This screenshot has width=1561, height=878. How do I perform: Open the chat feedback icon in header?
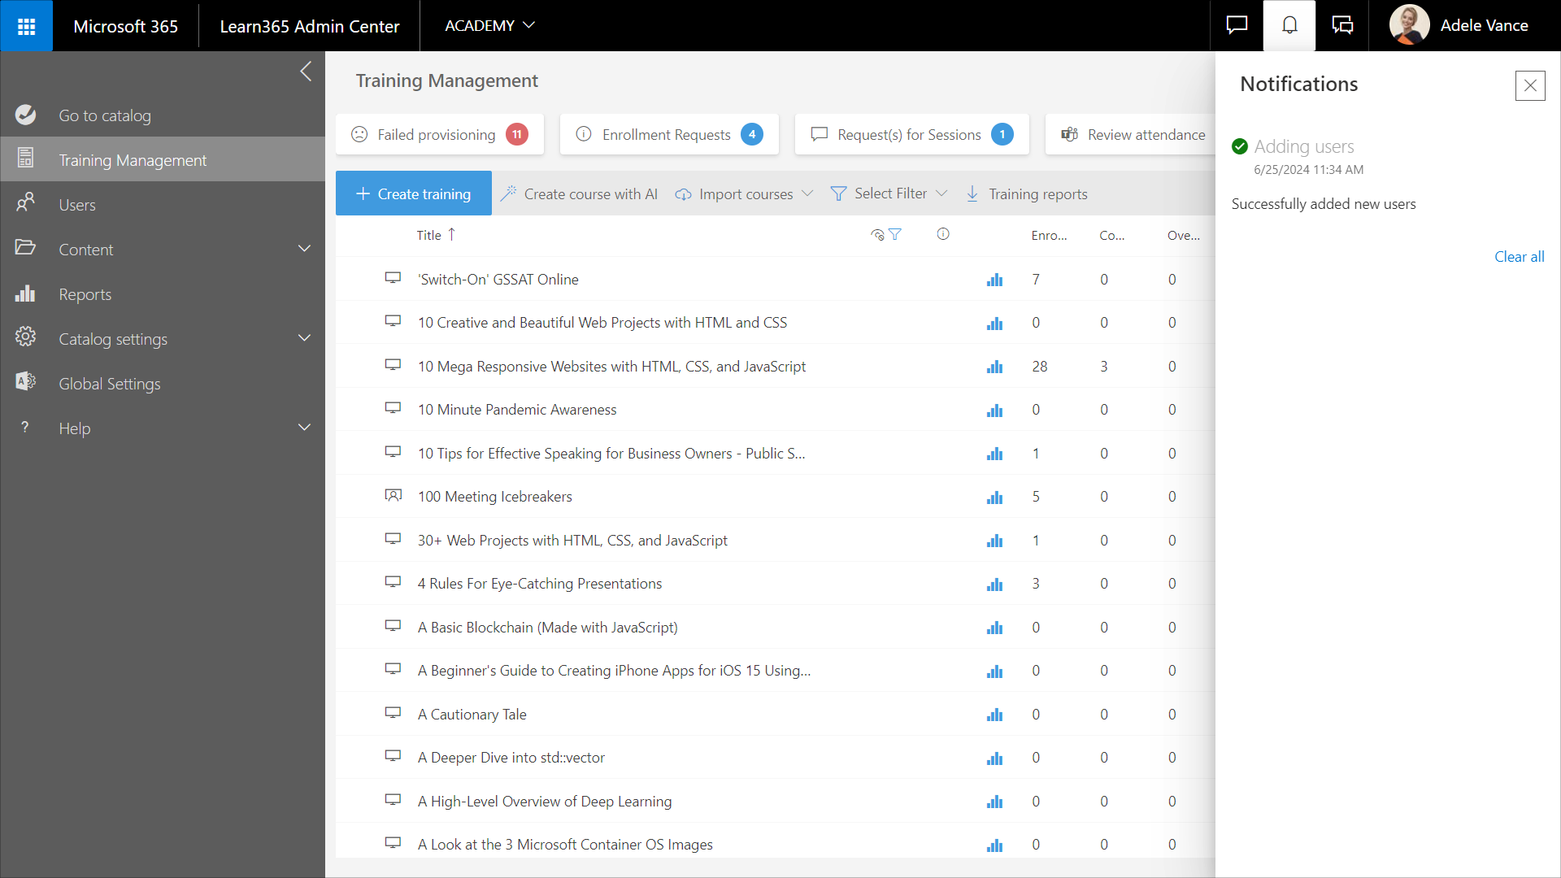tap(1237, 26)
